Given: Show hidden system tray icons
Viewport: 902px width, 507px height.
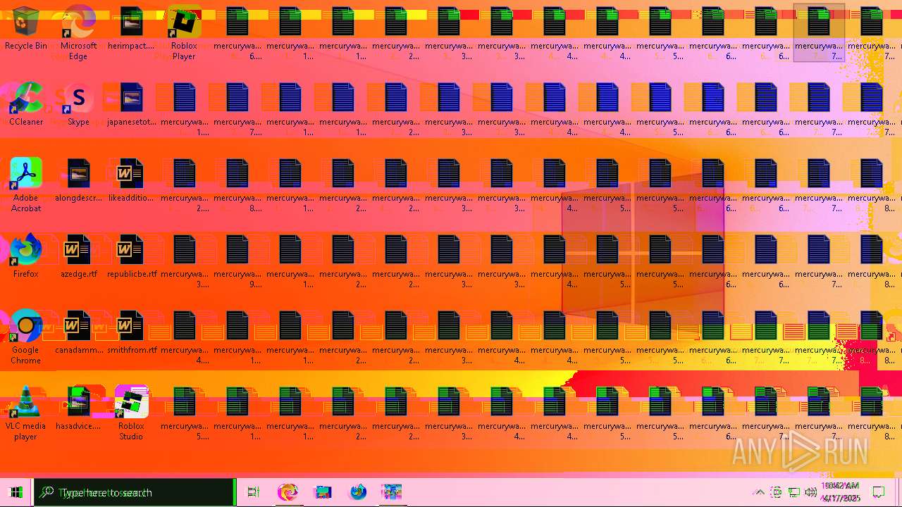Looking at the screenshot, I should point(759,492).
